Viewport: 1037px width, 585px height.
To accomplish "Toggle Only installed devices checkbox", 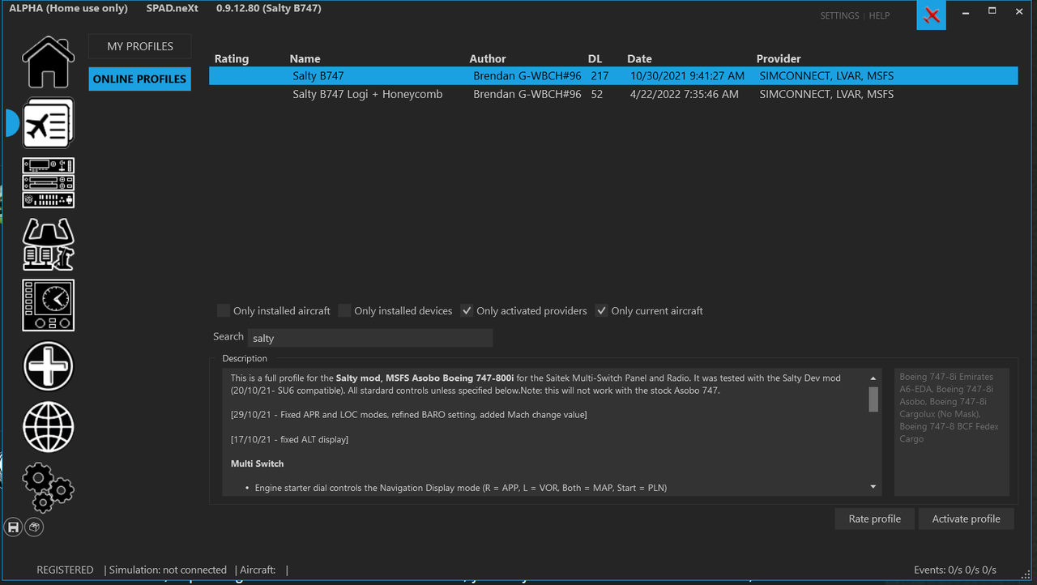I will coord(344,310).
